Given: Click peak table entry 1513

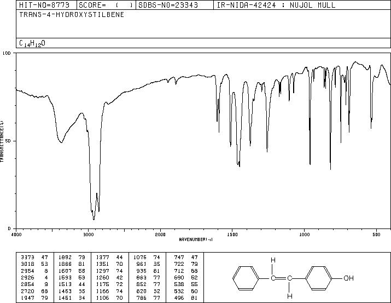Looking at the screenshot, I should 65,284.
